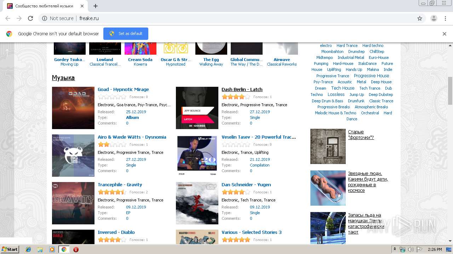Open Старые форточки article link

coord(361,135)
